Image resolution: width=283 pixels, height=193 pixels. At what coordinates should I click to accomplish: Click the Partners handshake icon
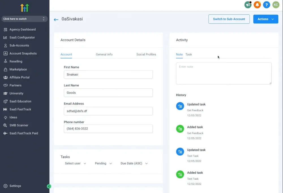(x=5, y=85)
